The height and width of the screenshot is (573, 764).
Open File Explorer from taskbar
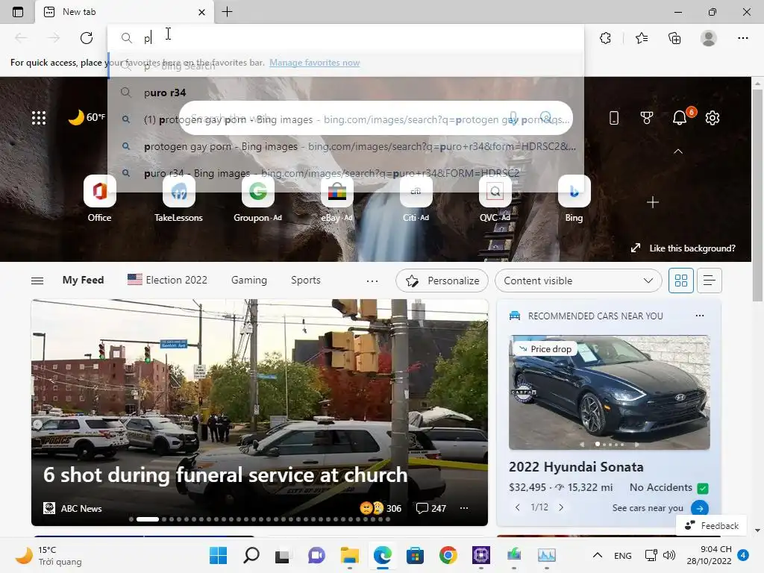pyautogui.click(x=349, y=555)
